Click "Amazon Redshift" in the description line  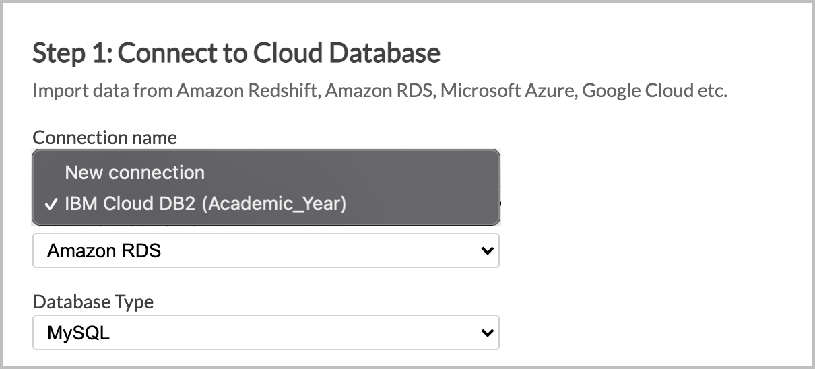click(x=248, y=90)
